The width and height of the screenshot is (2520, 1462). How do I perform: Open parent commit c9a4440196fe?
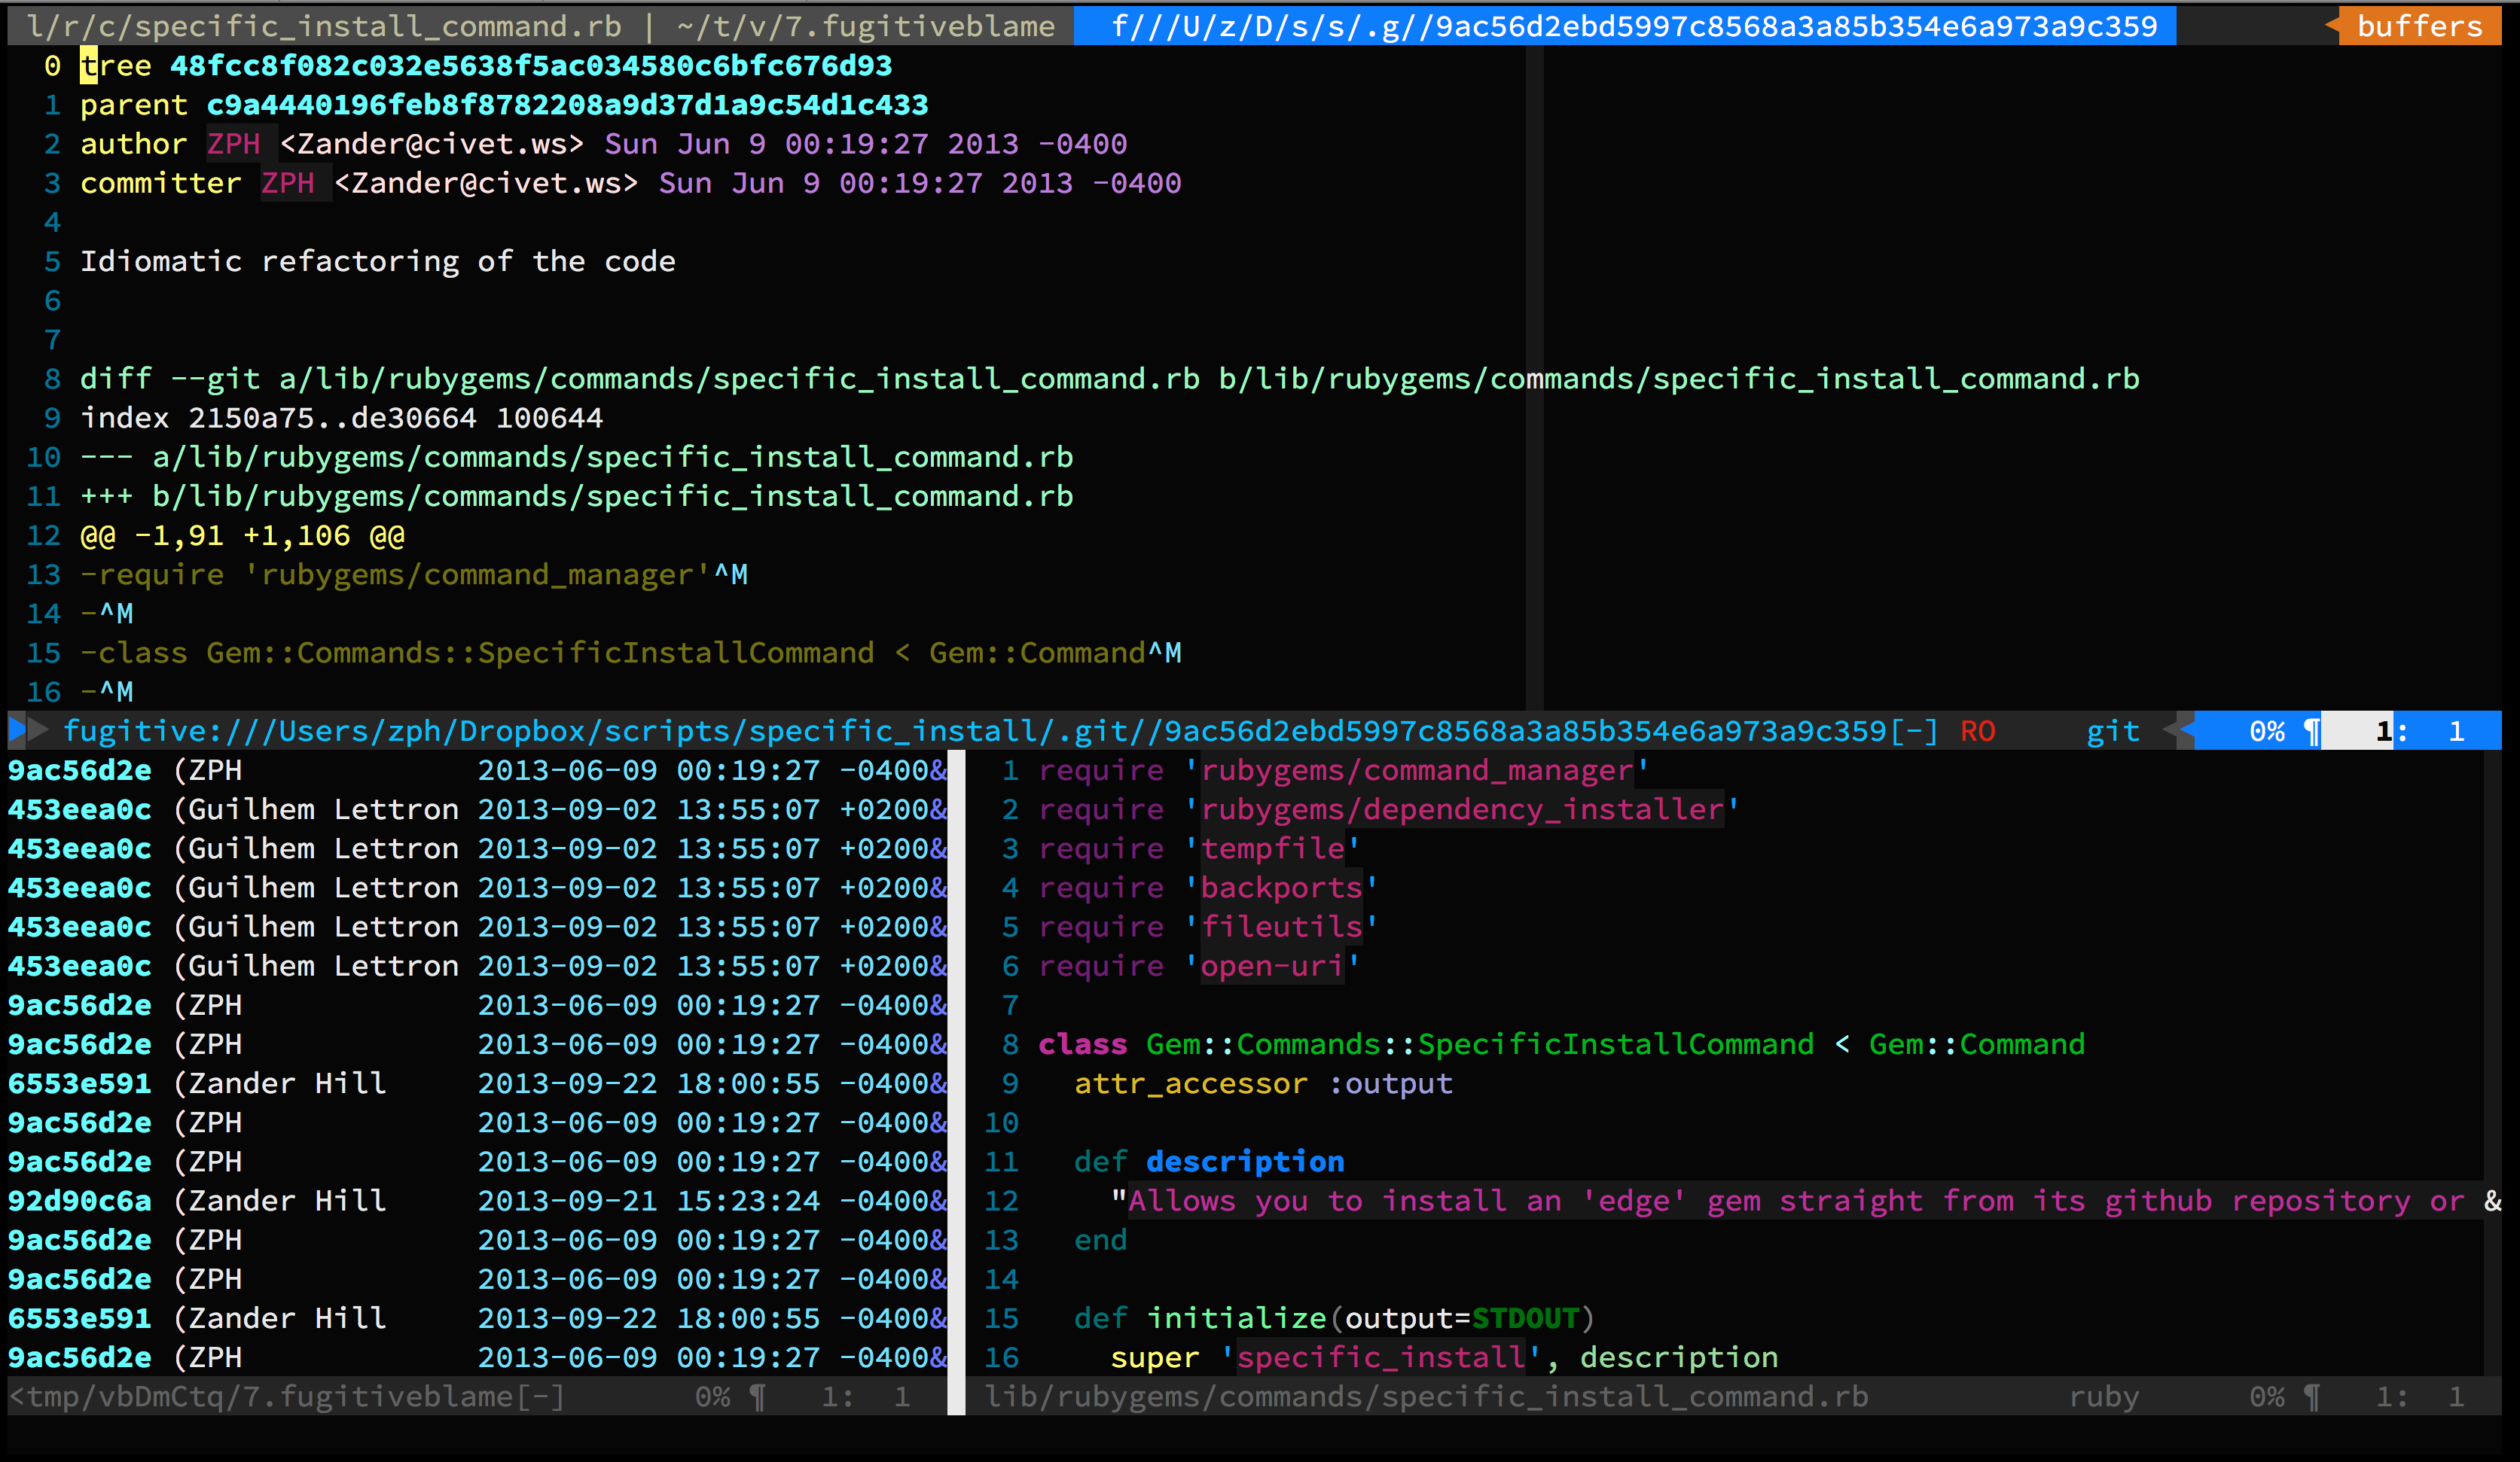[567, 105]
